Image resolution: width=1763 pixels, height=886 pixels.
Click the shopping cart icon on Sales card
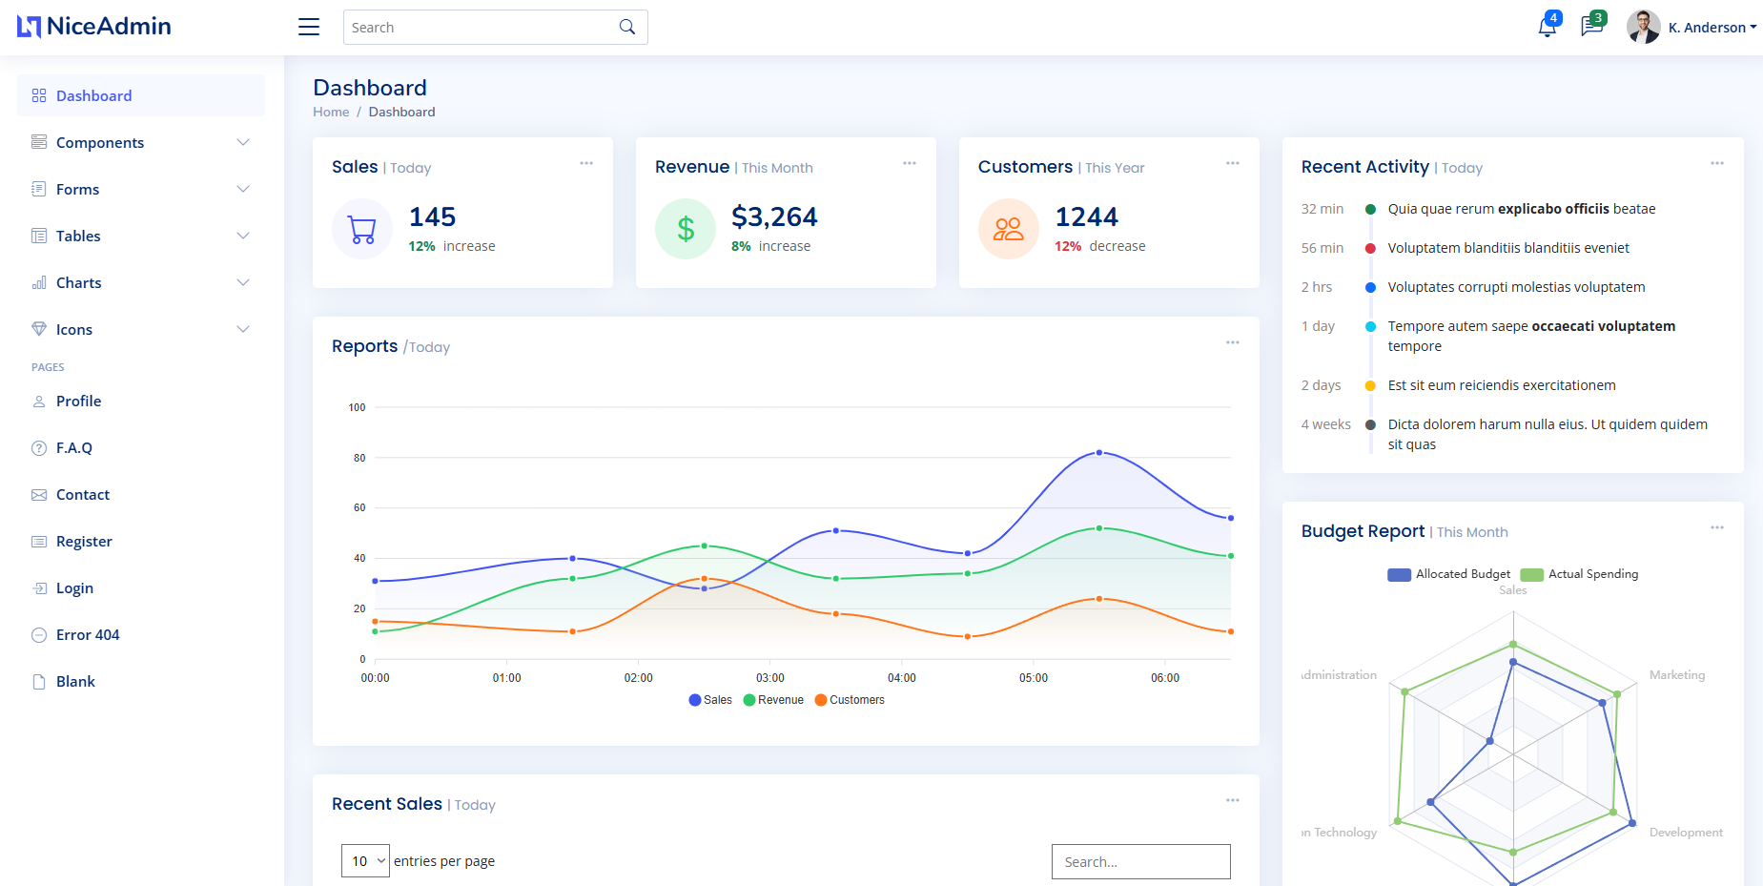click(x=362, y=229)
